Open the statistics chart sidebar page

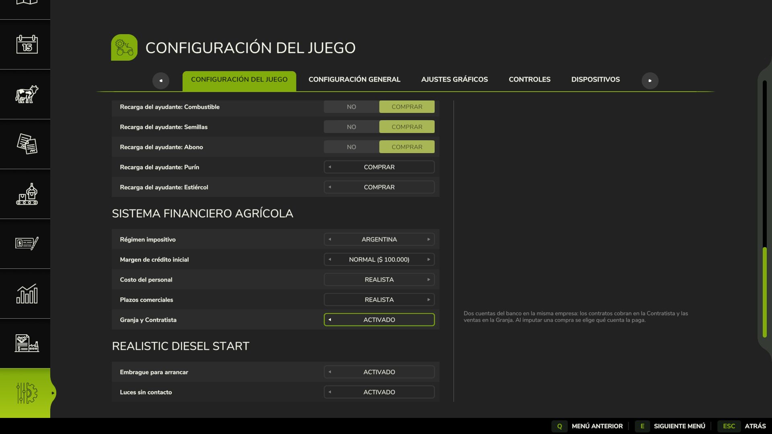coord(27,293)
